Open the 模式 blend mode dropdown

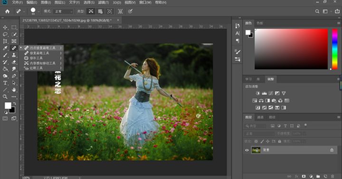click(x=63, y=11)
